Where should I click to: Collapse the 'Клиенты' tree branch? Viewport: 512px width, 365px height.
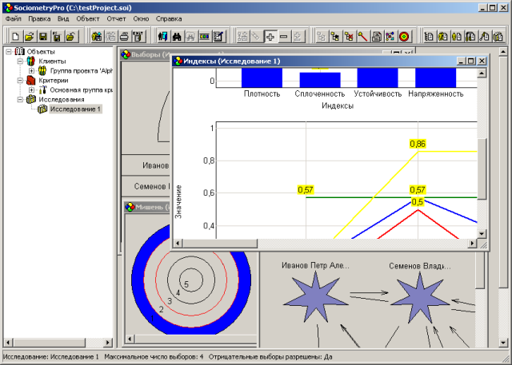point(19,61)
